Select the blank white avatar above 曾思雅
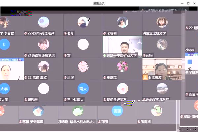This screenshot has width=198, height=132. pyautogui.click(x=44, y=88)
